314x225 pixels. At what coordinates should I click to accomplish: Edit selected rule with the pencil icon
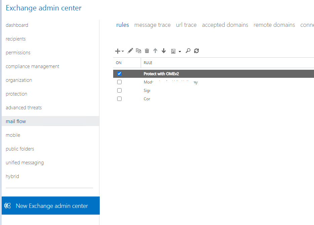(130, 51)
